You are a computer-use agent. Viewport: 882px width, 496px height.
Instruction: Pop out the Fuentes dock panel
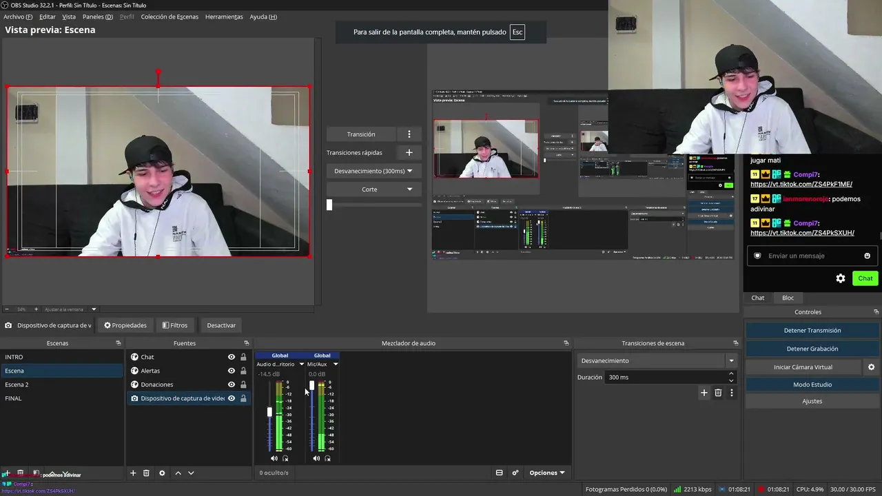[246, 343]
